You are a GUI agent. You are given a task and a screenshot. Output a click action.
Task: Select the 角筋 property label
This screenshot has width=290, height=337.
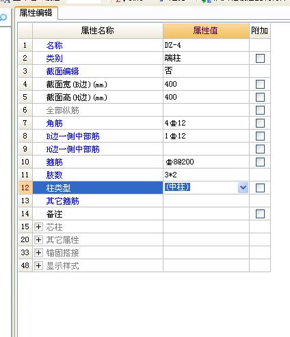tap(54, 123)
